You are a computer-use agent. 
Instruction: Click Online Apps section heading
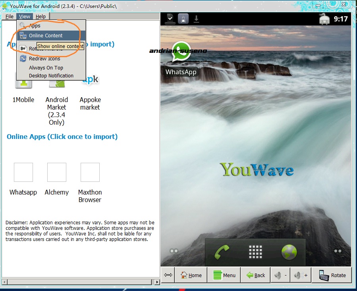coord(62,137)
